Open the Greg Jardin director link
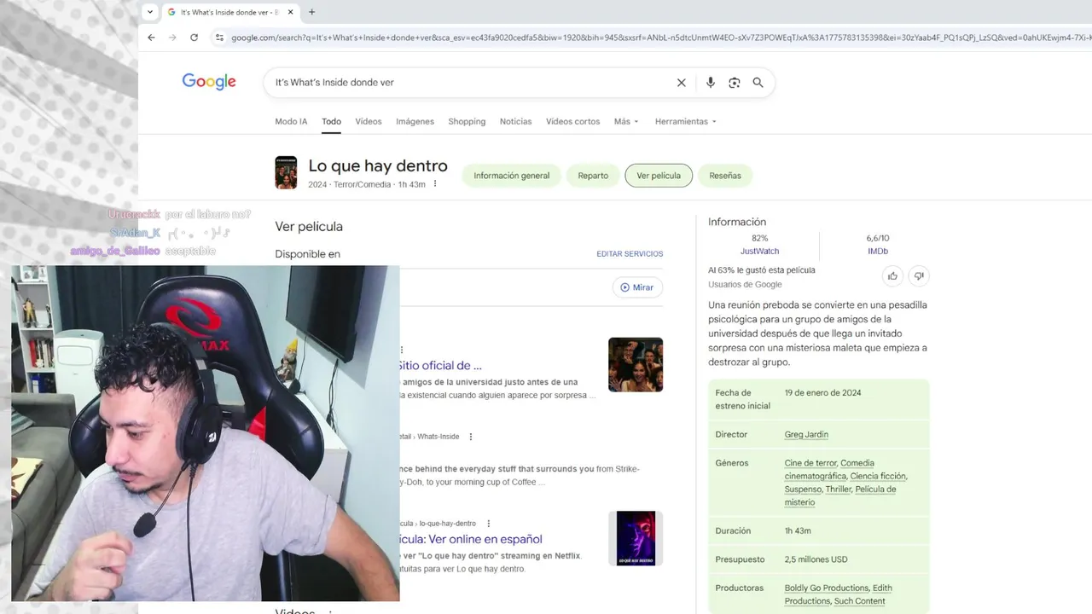 (806, 435)
